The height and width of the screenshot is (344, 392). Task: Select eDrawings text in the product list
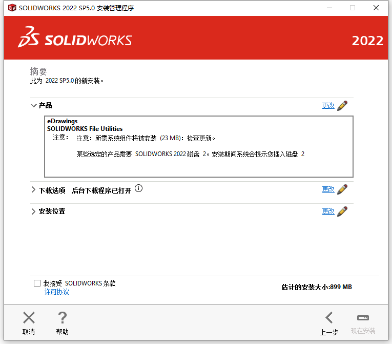[62, 121]
